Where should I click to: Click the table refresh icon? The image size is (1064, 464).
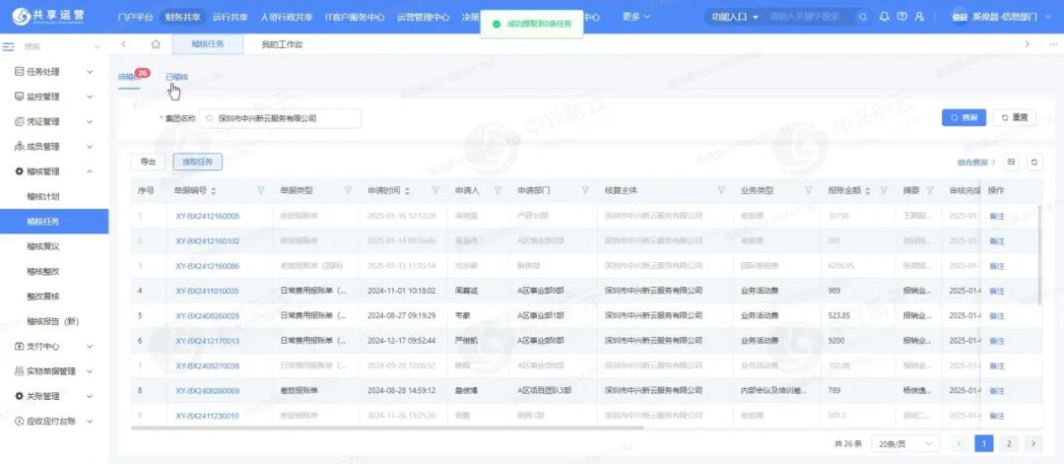1033,162
